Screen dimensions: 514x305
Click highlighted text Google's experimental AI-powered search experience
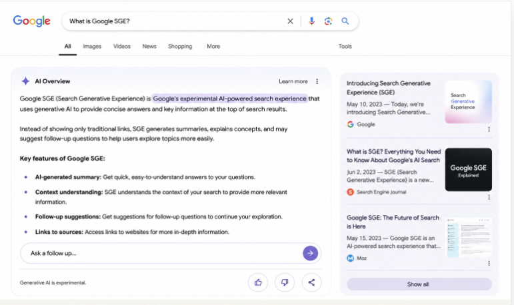coord(229,99)
